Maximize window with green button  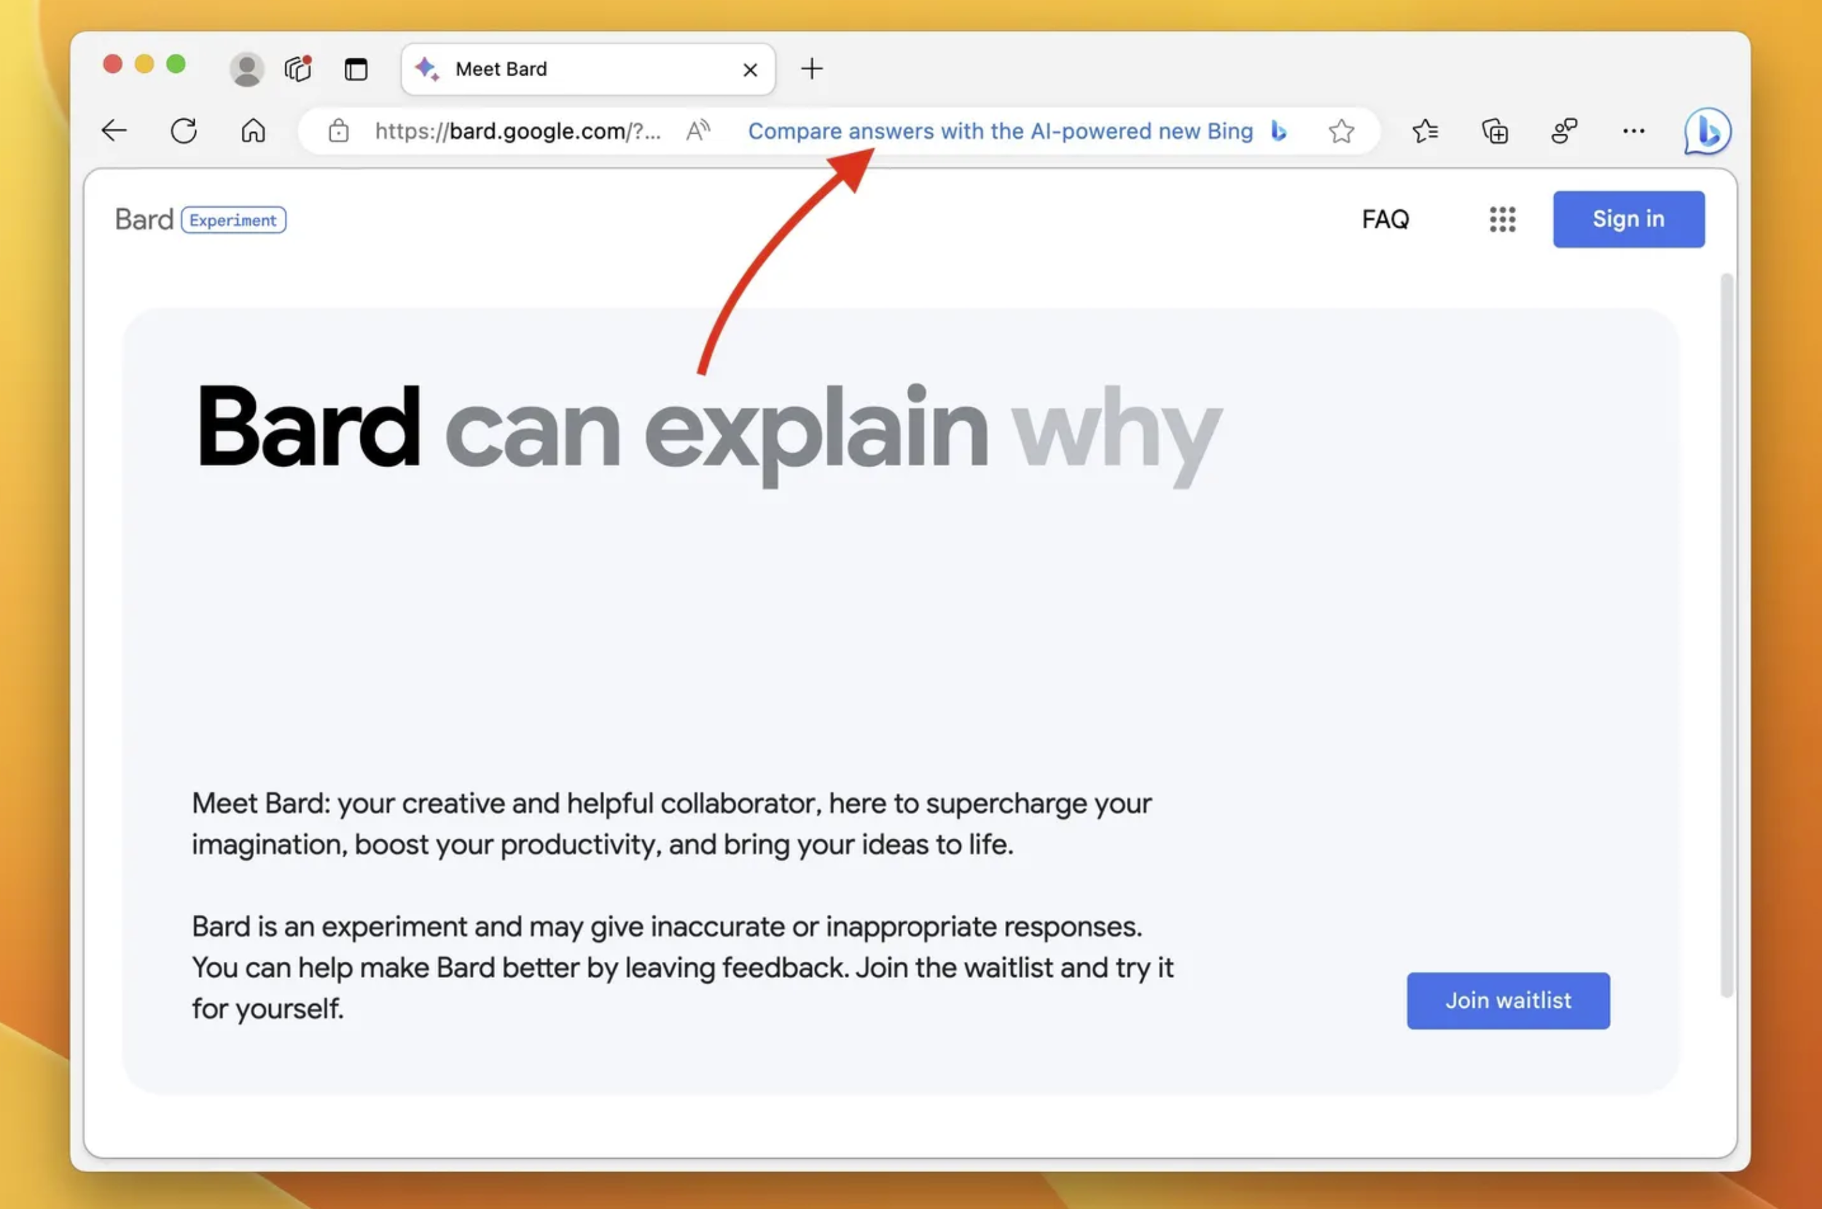(x=176, y=63)
